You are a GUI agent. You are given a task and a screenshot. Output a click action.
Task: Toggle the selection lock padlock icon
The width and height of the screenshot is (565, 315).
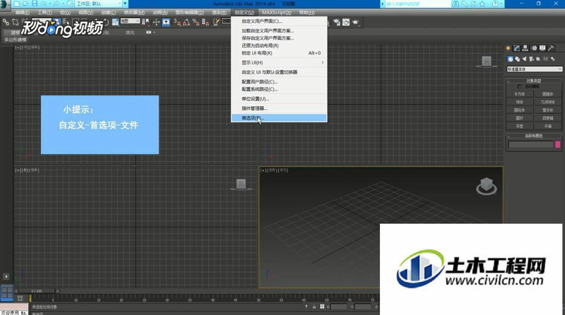coord(314,307)
